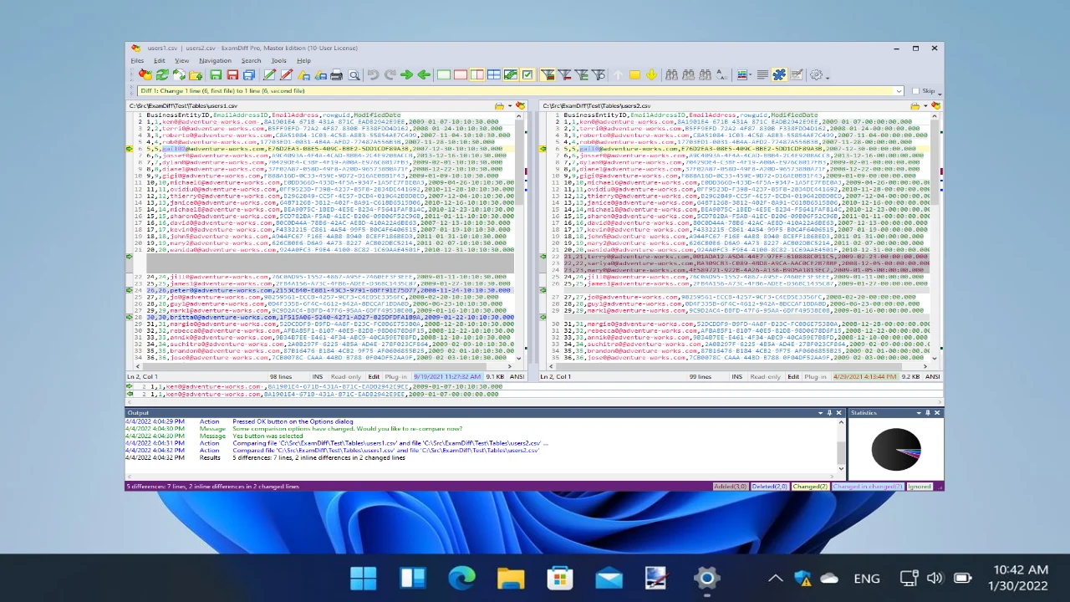Expand the difference list combo box

(x=899, y=91)
